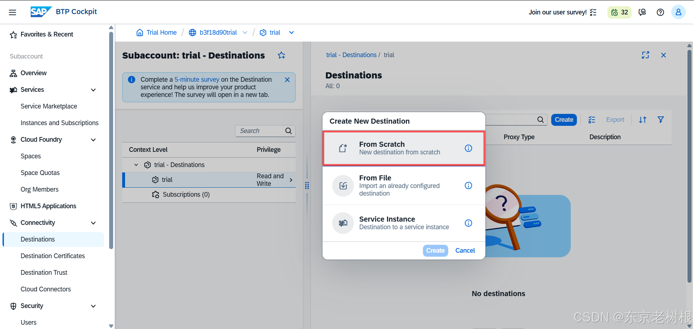Show info for From Scratch option
This screenshot has height=329, width=694.
[468, 148]
